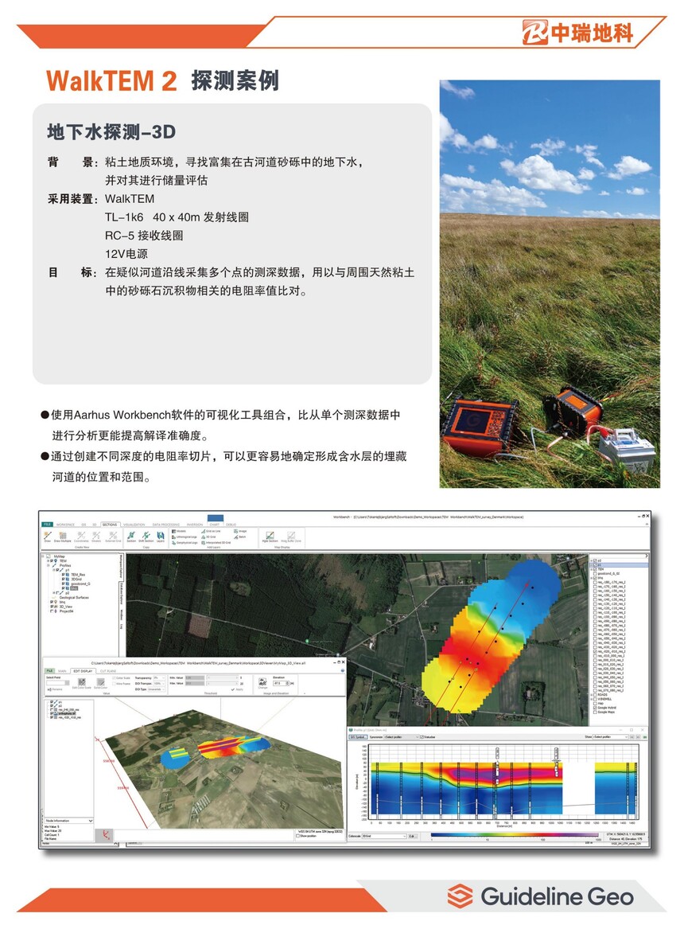Add Lithological Logs layer
This screenshot has height=929, width=684.
pyautogui.click(x=185, y=537)
